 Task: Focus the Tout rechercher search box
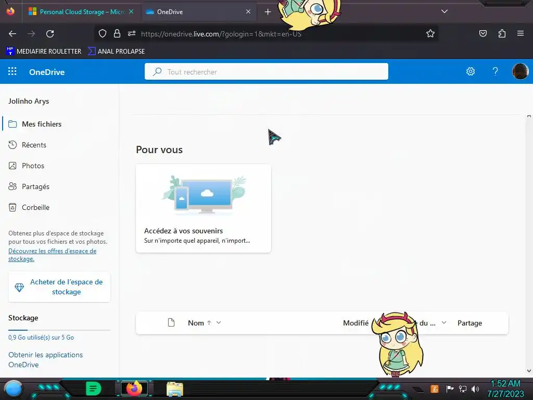266,71
